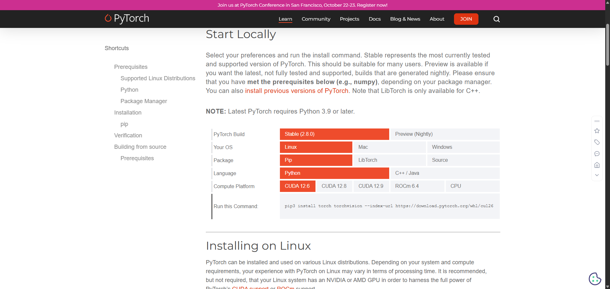Click the tag icon in right sidebar
Screen dimensions: 610x289
tap(597, 142)
